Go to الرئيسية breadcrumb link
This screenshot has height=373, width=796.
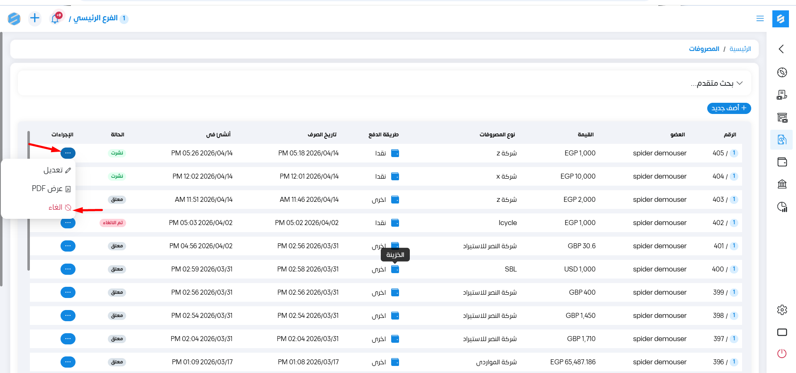click(x=740, y=49)
